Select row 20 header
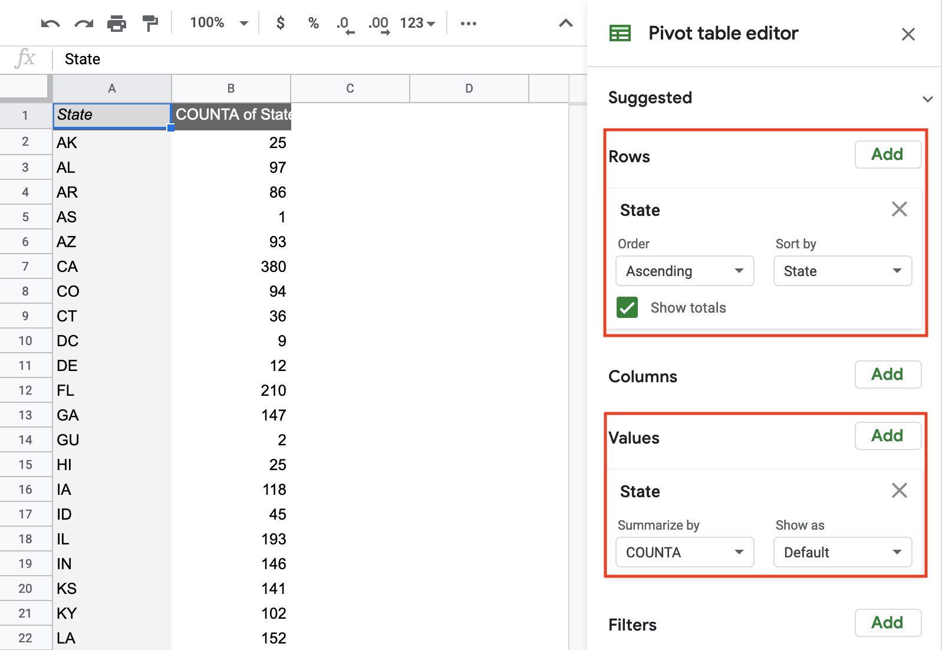This screenshot has height=650, width=942. [26, 589]
